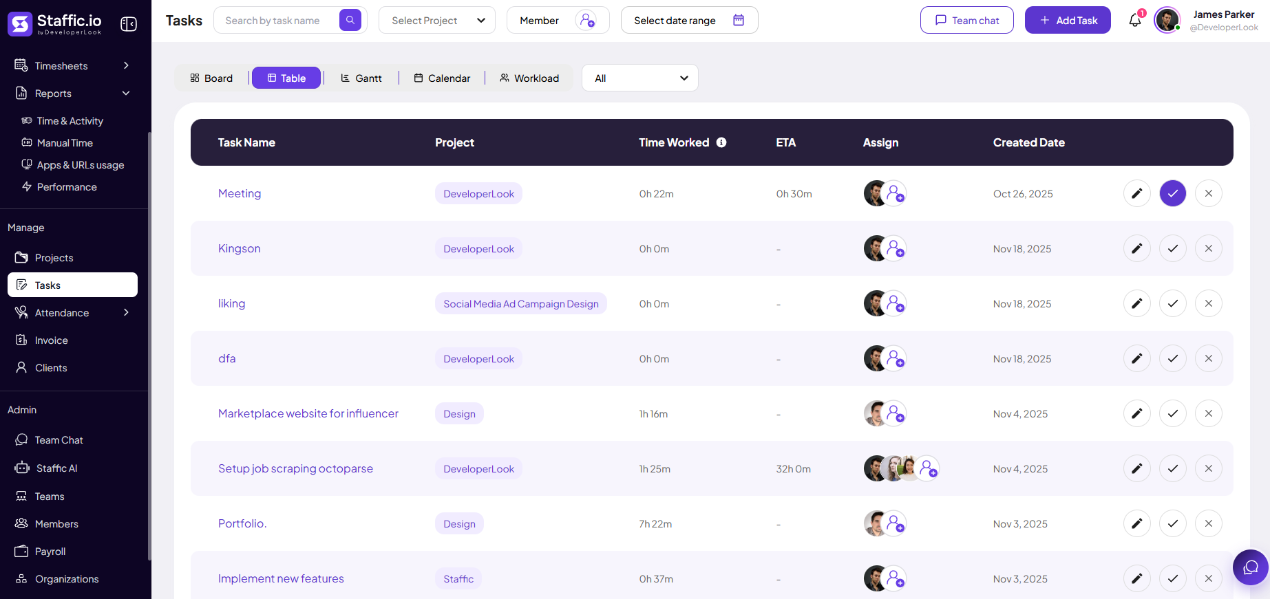Mark the Meeting task complete using the purple check
The image size is (1270, 599).
click(x=1173, y=193)
